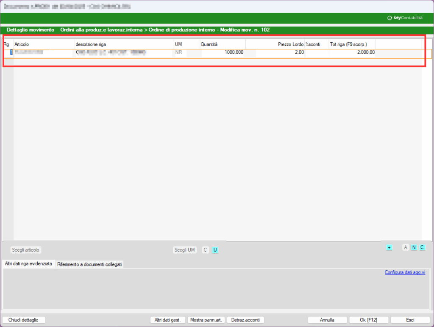Click the plus button to add a row

click(389, 247)
